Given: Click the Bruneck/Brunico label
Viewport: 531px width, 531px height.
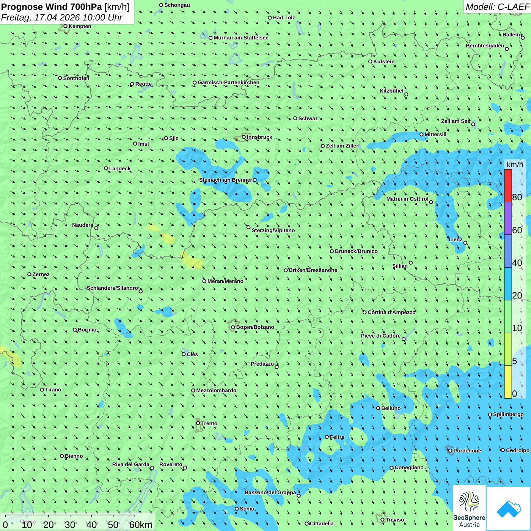Looking at the screenshot, I should point(356,251).
